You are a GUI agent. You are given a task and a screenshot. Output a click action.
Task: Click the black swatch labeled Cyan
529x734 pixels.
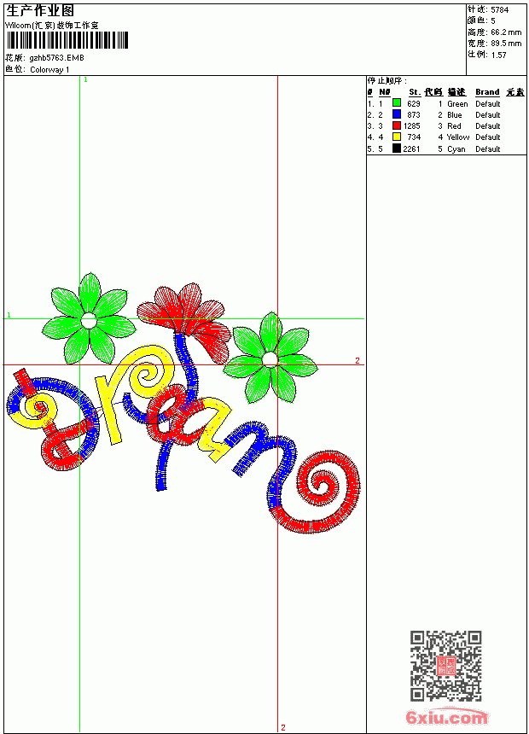(397, 149)
